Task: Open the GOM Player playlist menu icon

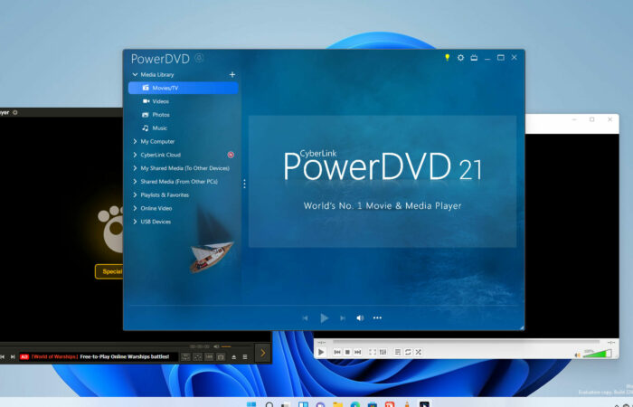Action: click(245, 357)
